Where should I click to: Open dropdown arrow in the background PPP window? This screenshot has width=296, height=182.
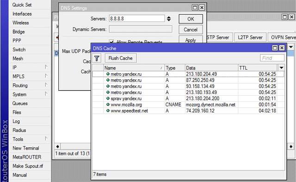291,47
